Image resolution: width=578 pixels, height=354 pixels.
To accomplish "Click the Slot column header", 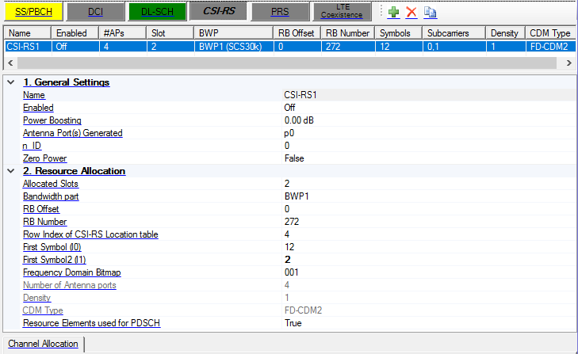I will click(x=170, y=33).
